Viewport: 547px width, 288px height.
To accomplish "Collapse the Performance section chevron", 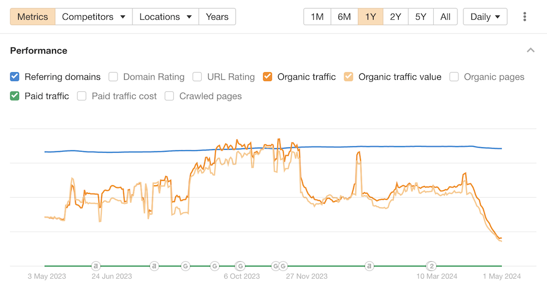I will pyautogui.click(x=530, y=50).
